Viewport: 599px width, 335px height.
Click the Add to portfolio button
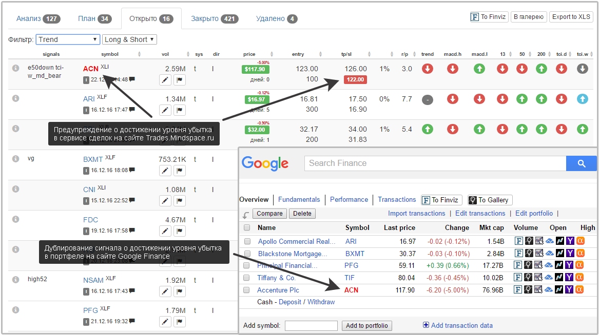366,325
